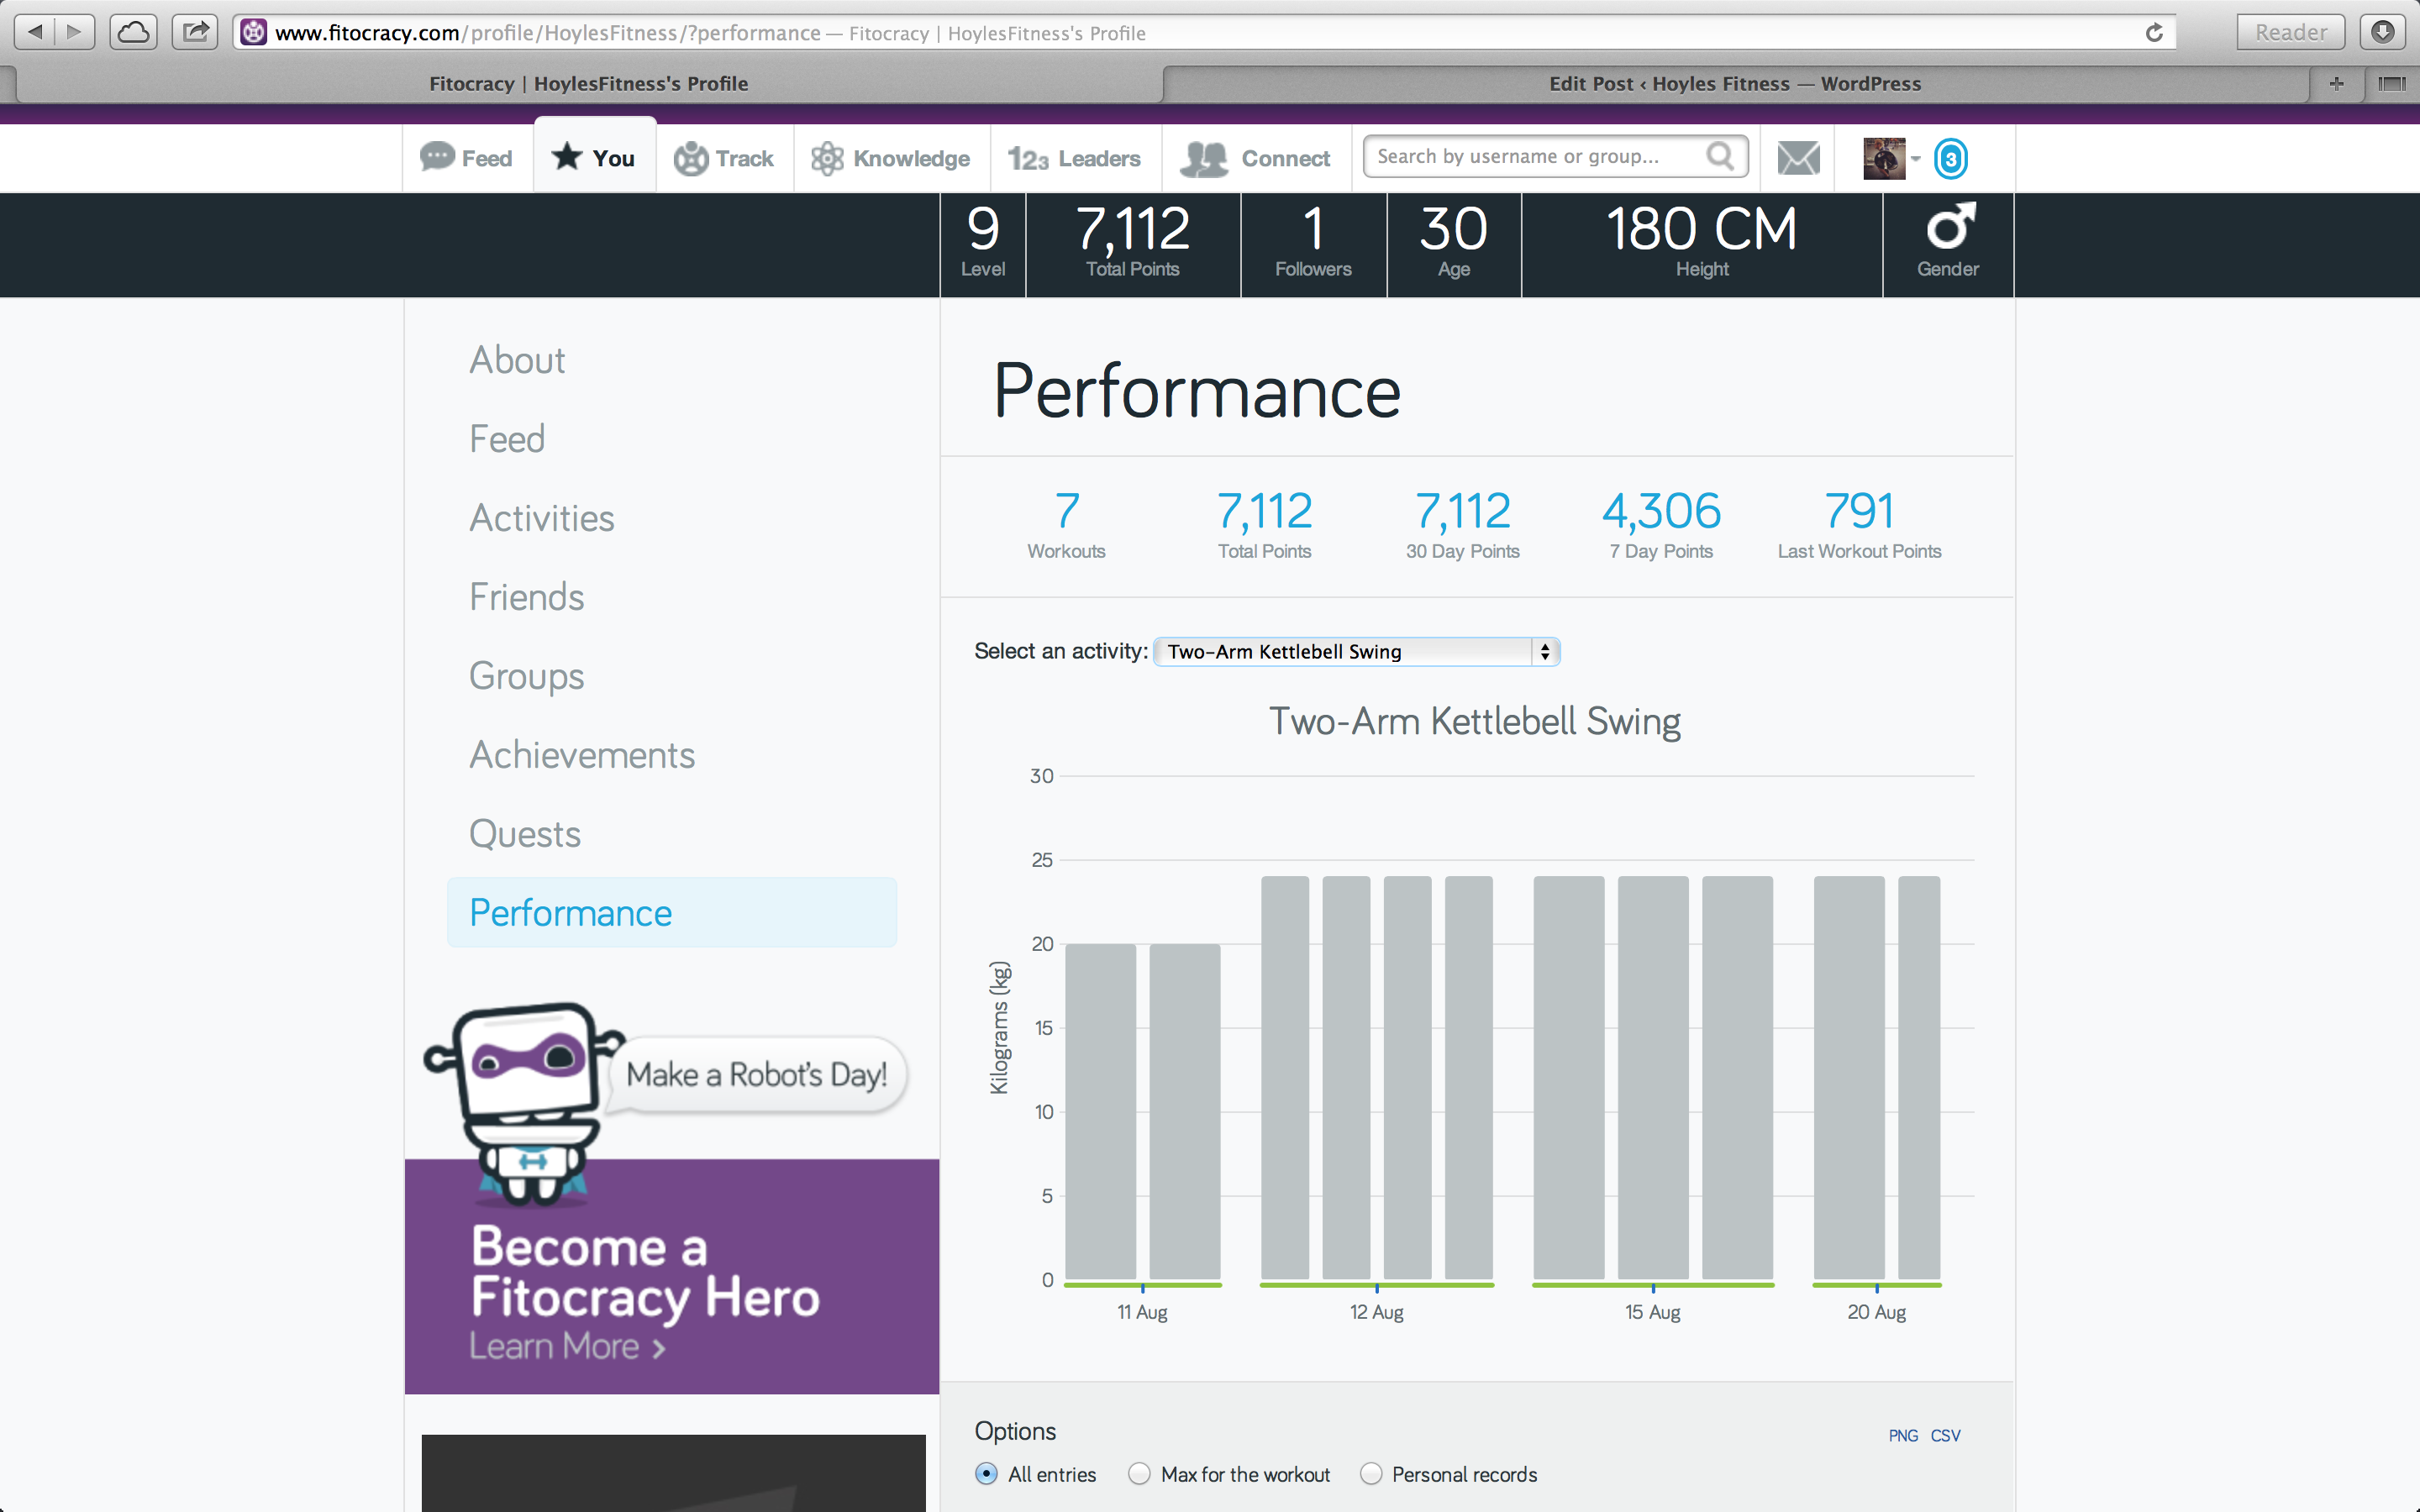
Task: Click the Safari share icon
Action: [195, 32]
